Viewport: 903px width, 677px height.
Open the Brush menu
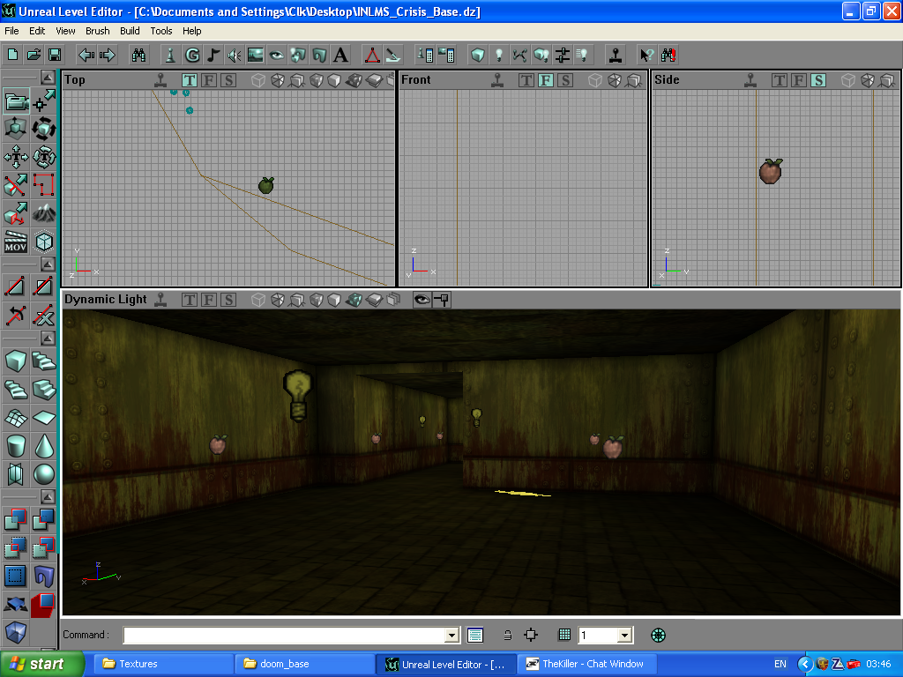pyautogui.click(x=97, y=31)
